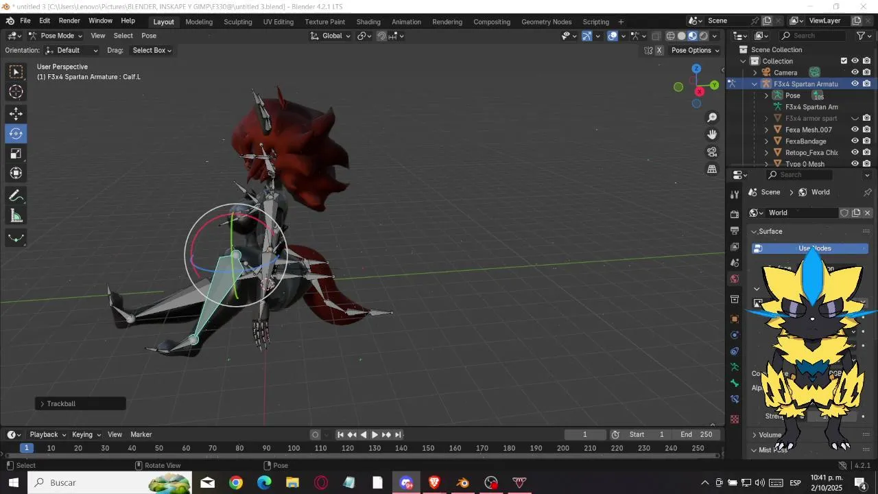
Task: Open Windows Start menu
Action: point(13,482)
